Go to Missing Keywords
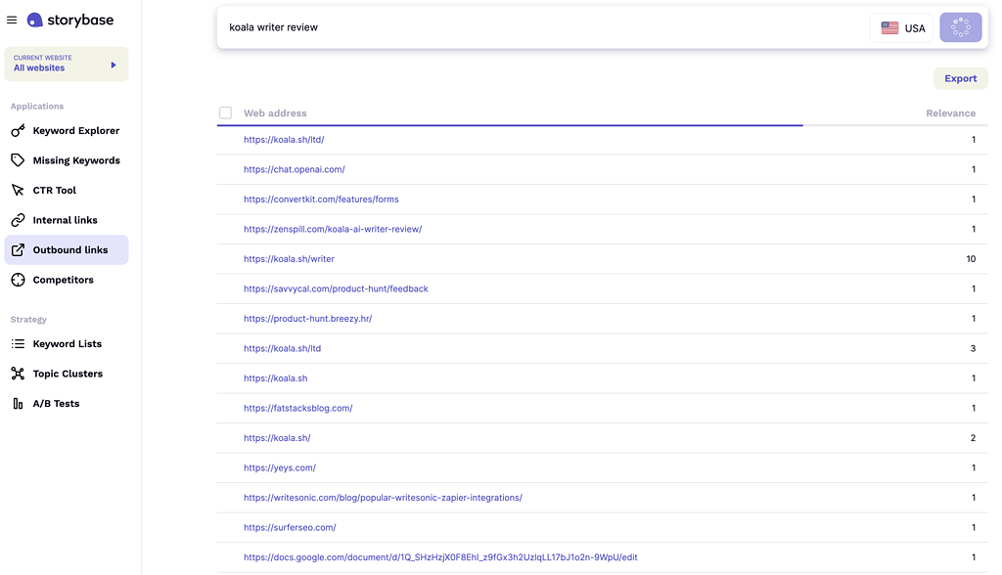The width and height of the screenshot is (1002, 575). pos(67,160)
